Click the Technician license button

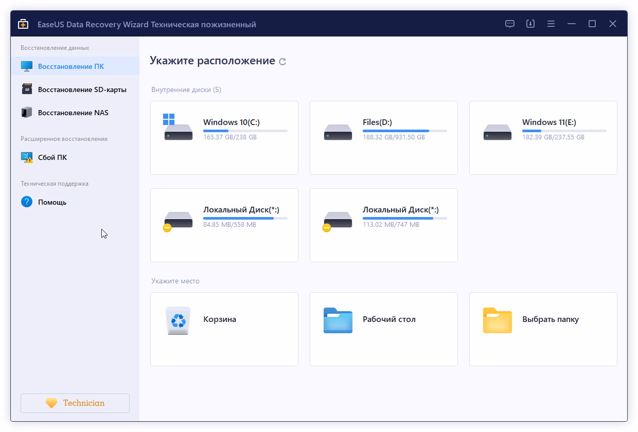75,403
